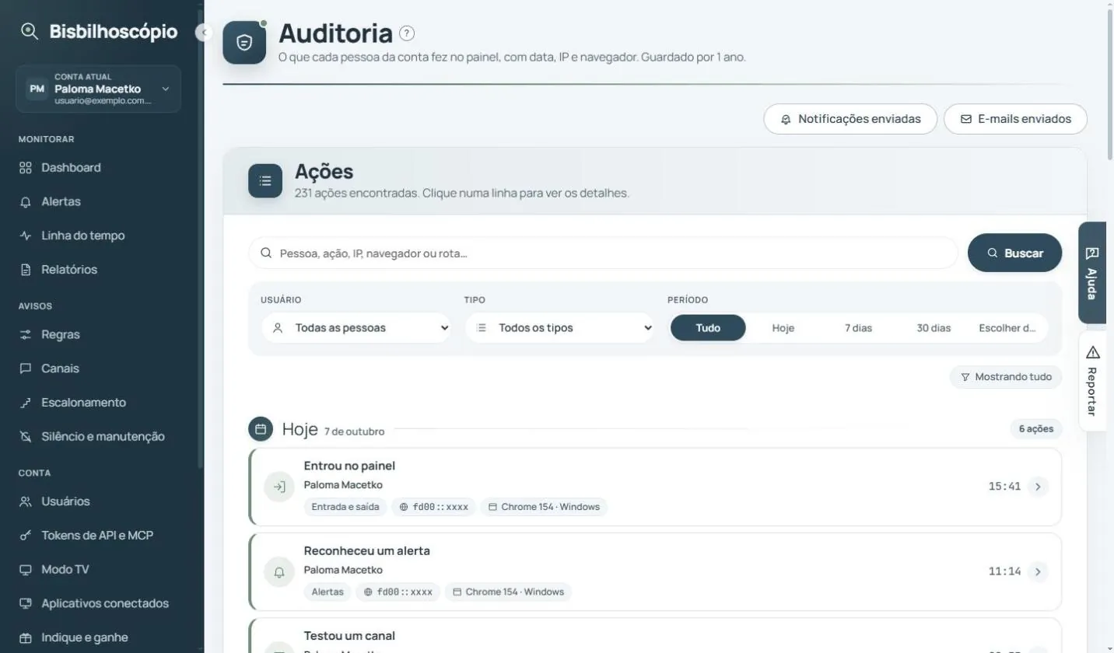Expand details of Entrou no painel row
Screen dimensions: 1114x653
coord(1038,487)
